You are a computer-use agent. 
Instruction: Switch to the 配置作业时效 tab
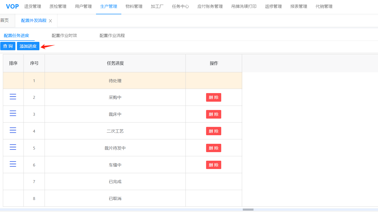click(x=64, y=36)
